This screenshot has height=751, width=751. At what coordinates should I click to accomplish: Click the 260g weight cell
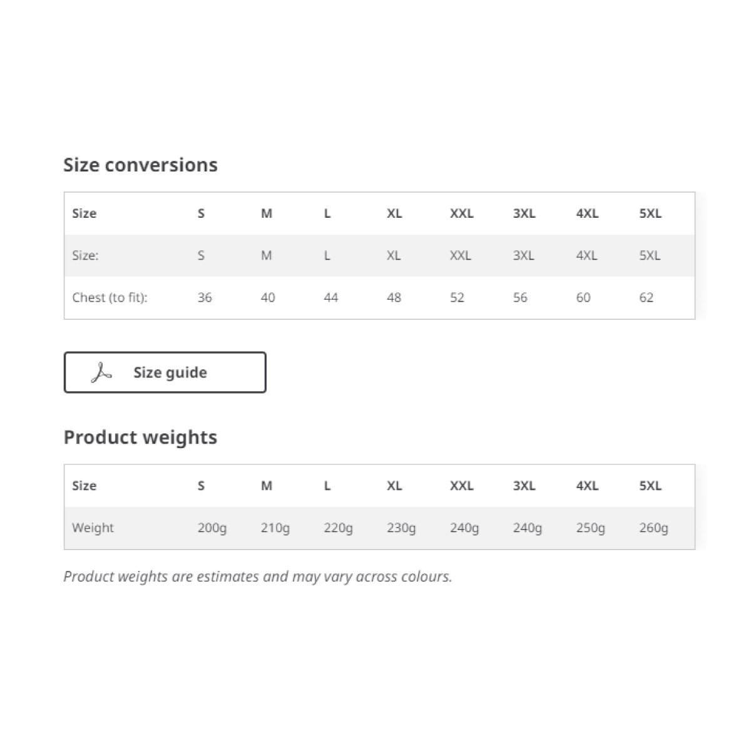click(654, 528)
